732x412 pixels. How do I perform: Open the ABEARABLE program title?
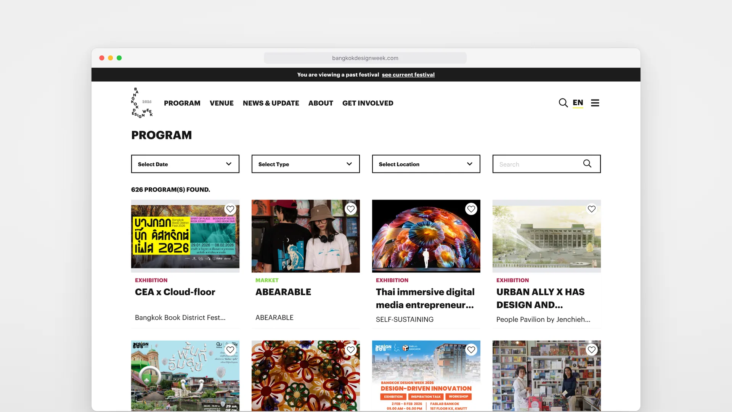pyautogui.click(x=283, y=292)
